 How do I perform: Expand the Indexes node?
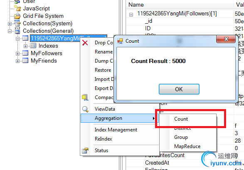click(x=25, y=46)
